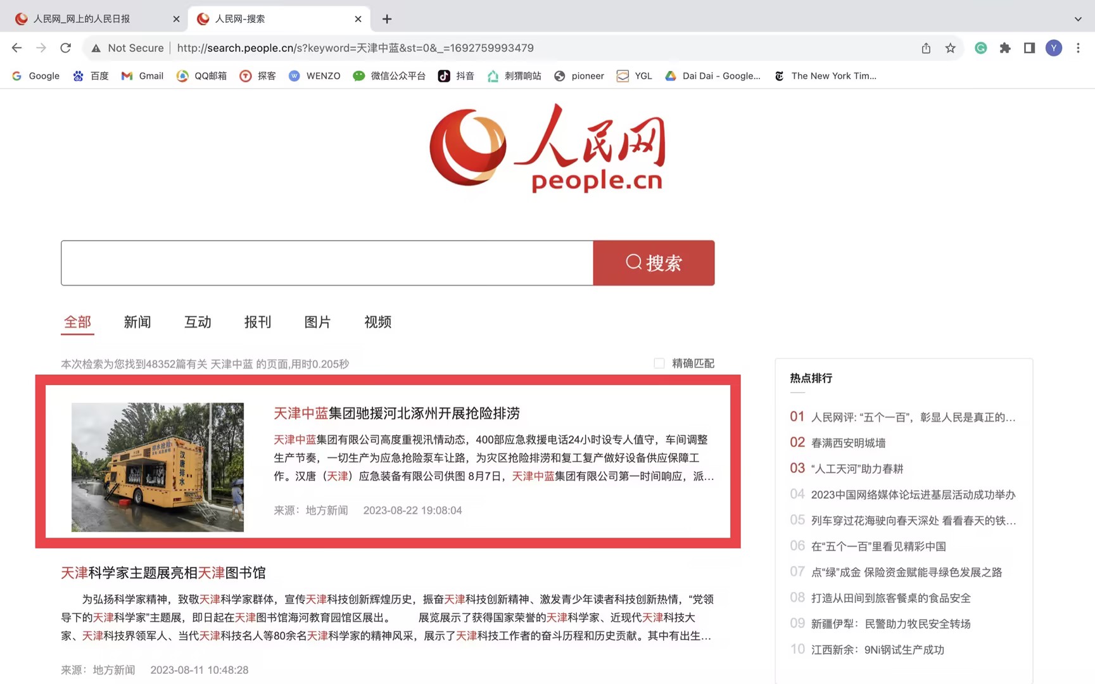Click the 人民网 people.cn logo
Image resolution: width=1095 pixels, height=684 pixels.
(x=547, y=149)
